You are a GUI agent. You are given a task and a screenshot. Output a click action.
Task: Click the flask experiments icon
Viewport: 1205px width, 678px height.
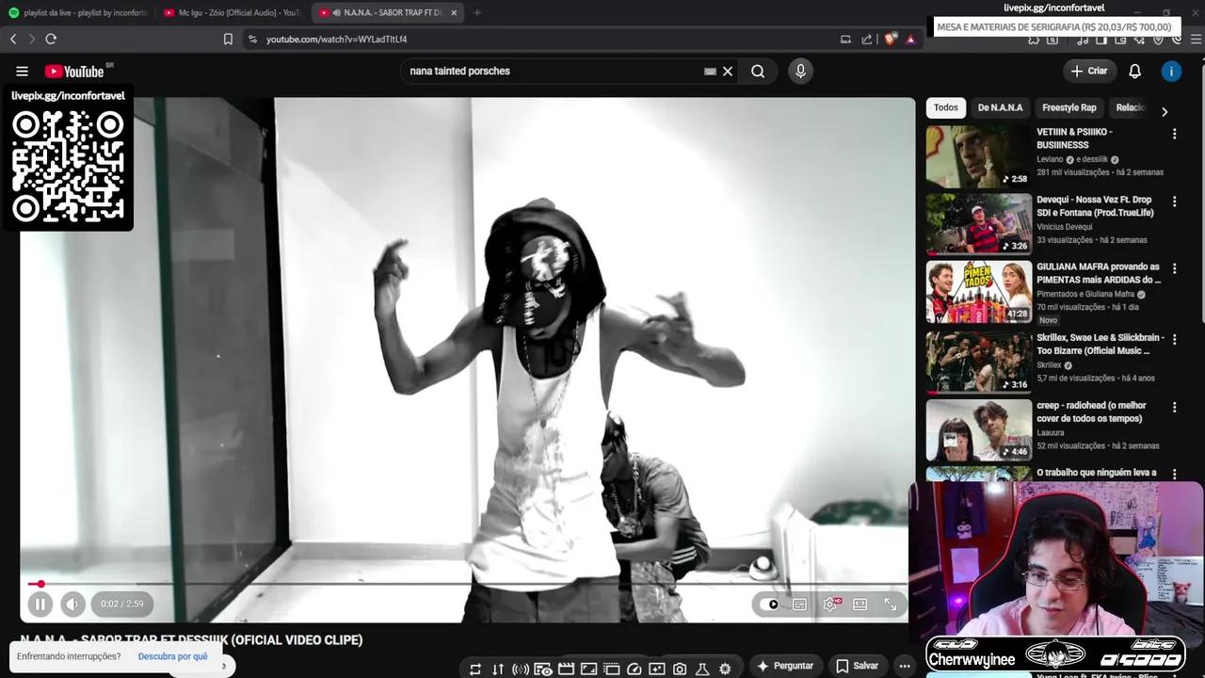[702, 670]
